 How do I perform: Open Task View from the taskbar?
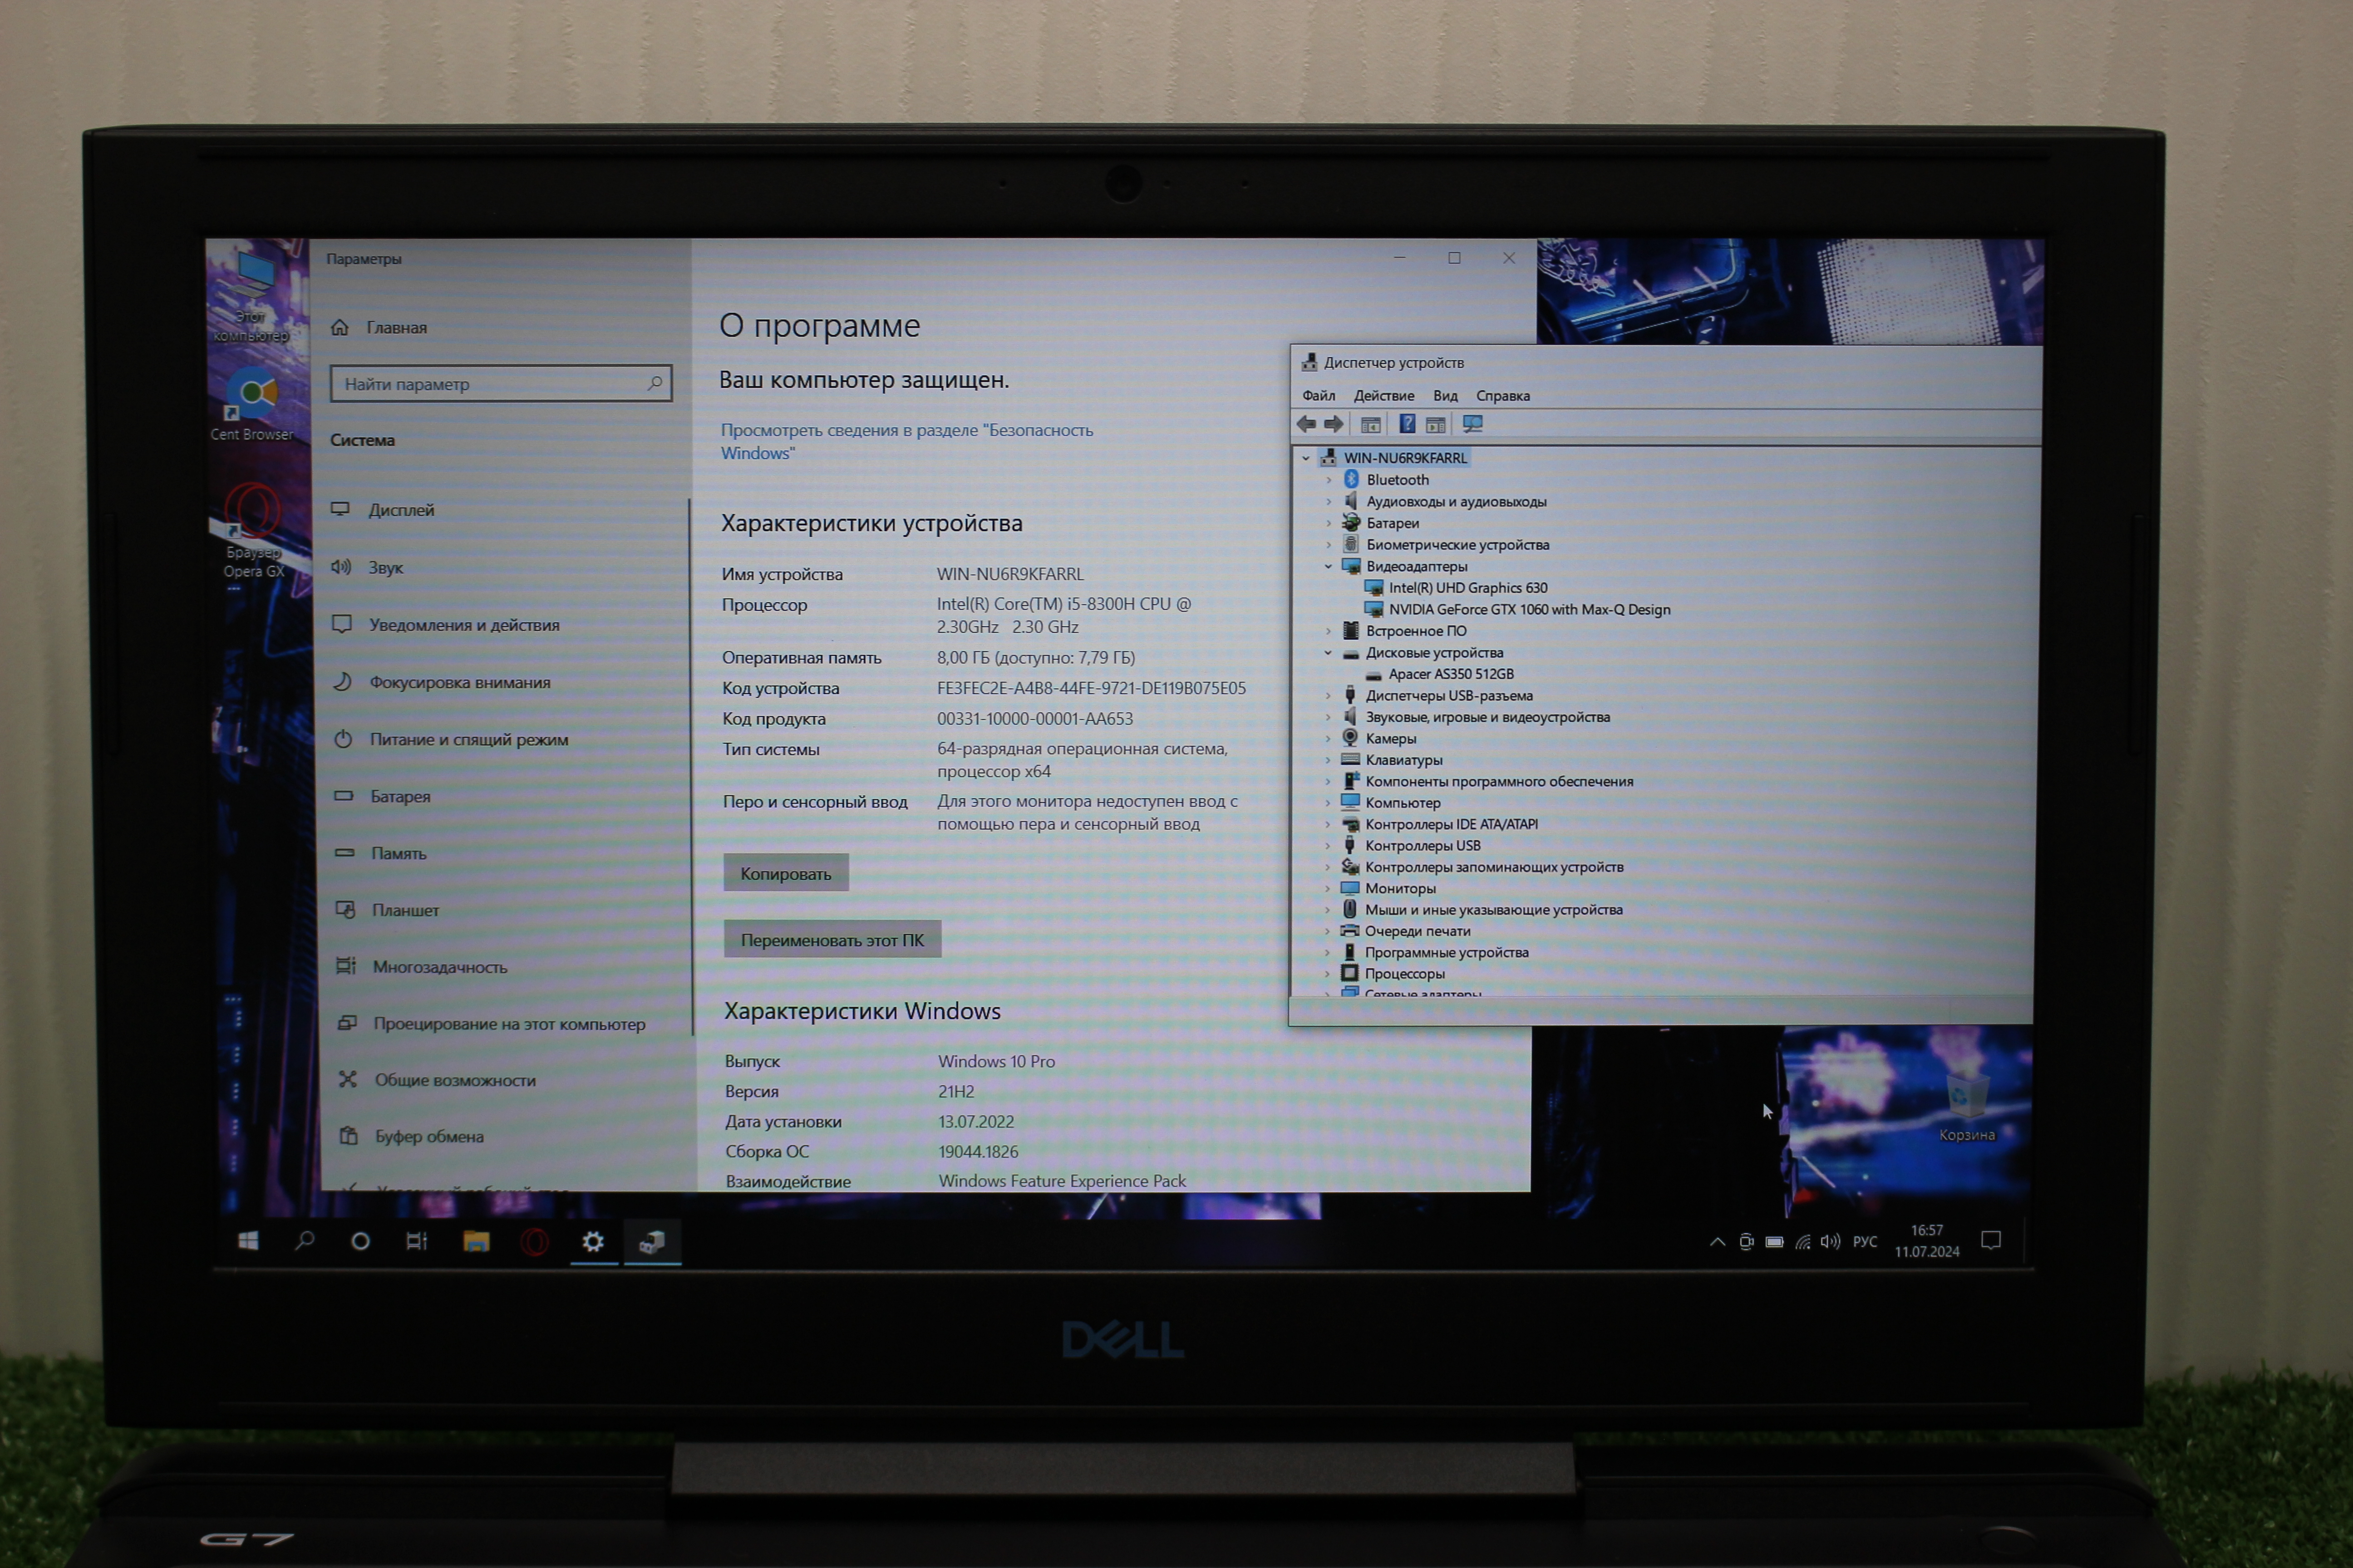pos(417,1241)
